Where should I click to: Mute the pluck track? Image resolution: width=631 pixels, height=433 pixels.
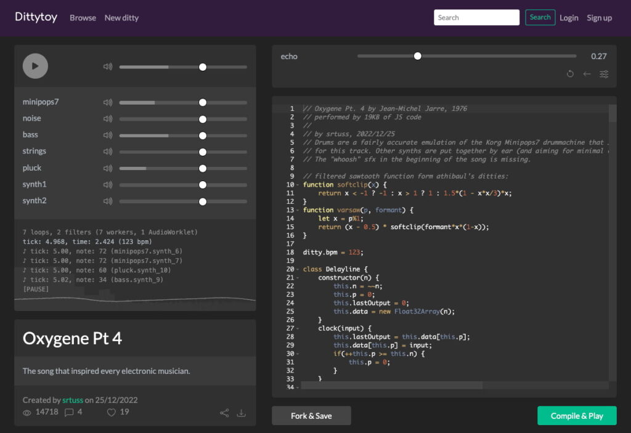(107, 168)
